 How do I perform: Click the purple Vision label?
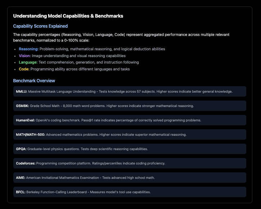[25, 56]
